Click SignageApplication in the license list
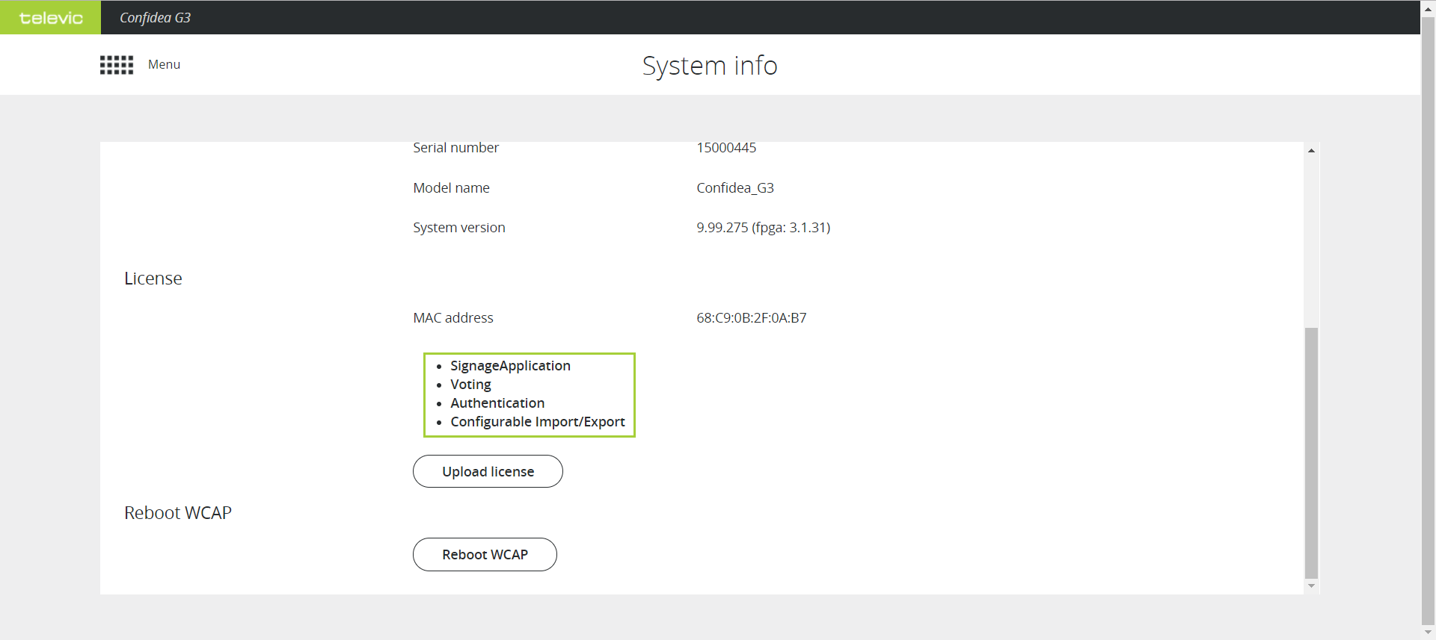Image resolution: width=1436 pixels, height=640 pixels. tap(510, 366)
